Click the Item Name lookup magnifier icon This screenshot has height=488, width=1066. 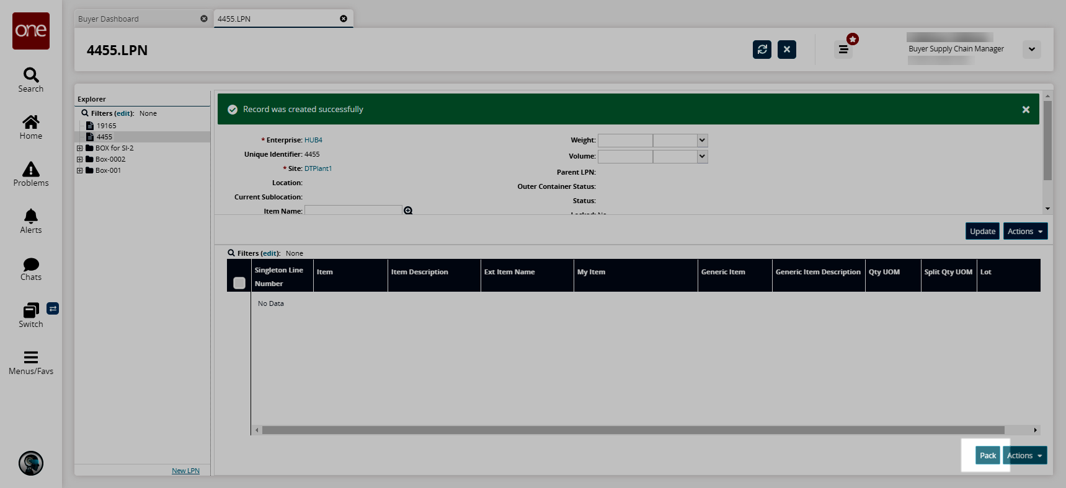tap(408, 211)
